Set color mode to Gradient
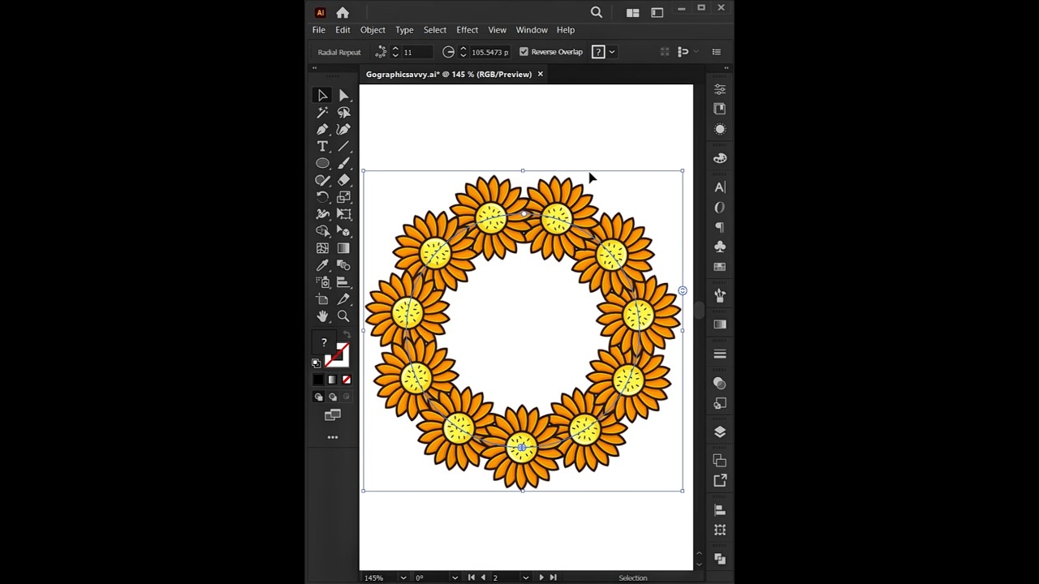The width and height of the screenshot is (1039, 584). pos(332,380)
